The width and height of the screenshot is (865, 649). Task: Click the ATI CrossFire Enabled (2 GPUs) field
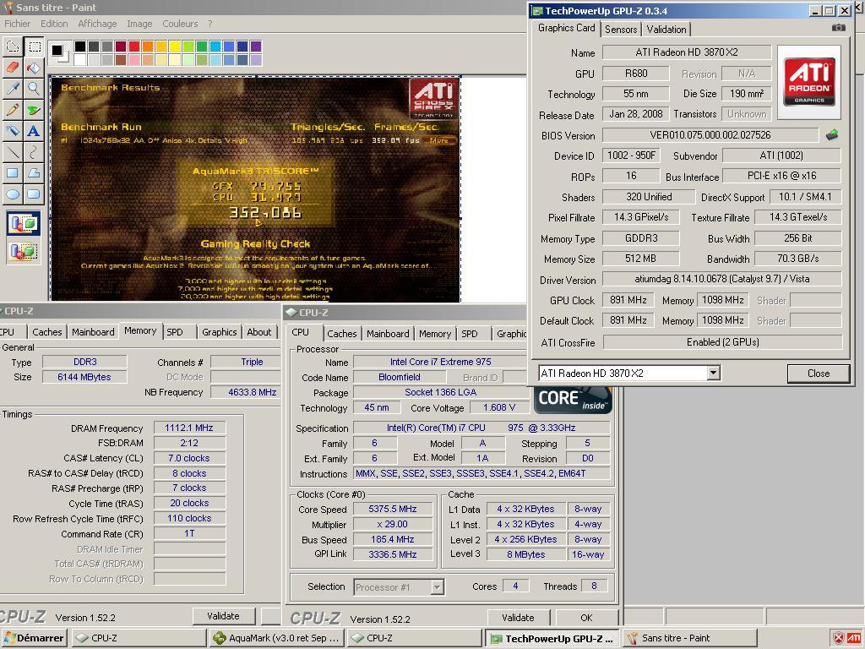[x=723, y=342]
